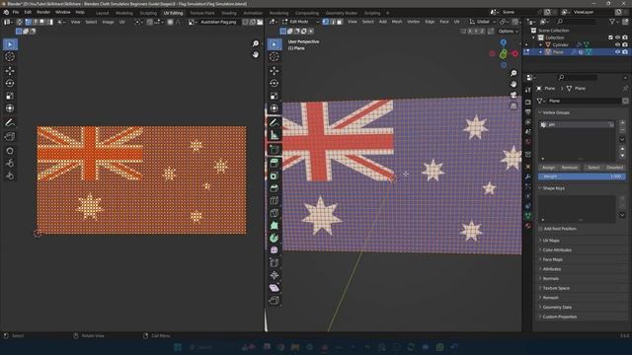Viewport: 632px width, 355px height.
Task: Toggle visibility eye for Collection
Action: 617,37
